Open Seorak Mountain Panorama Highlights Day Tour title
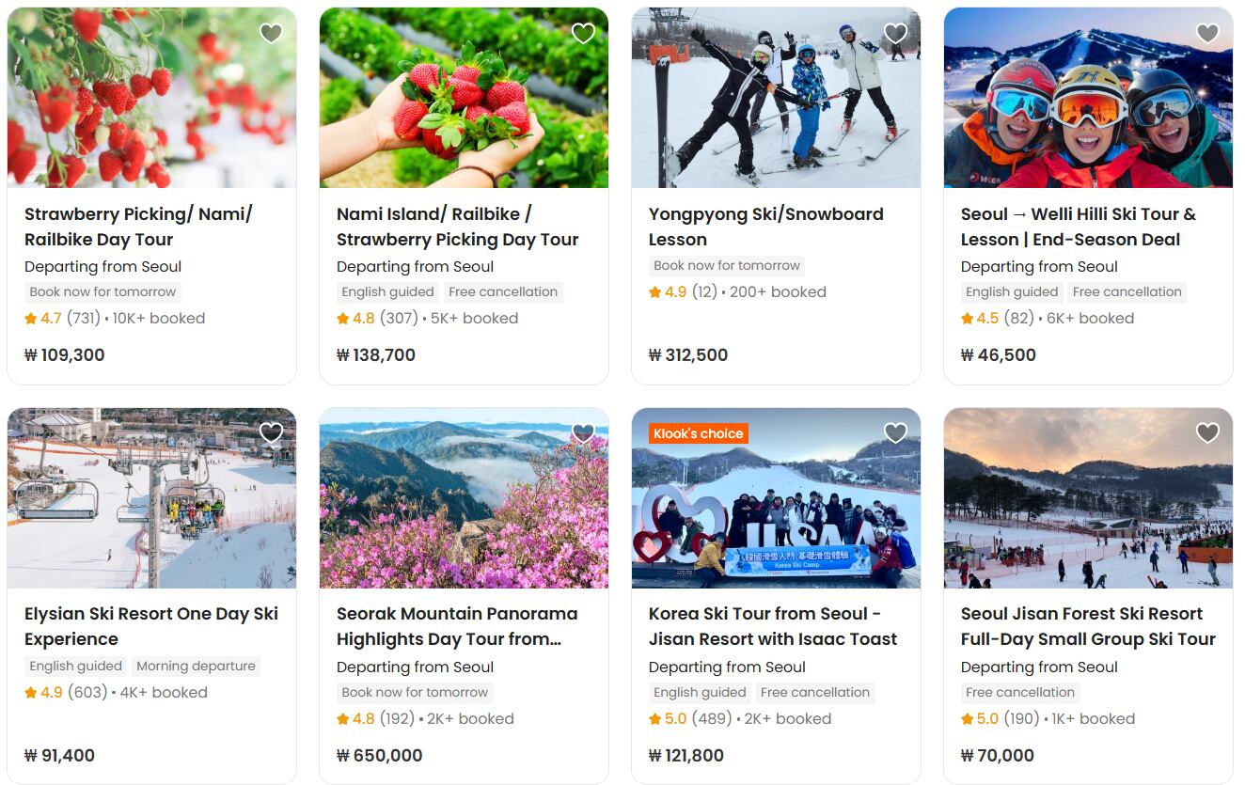Viewport: 1245px width, 785px height. tap(457, 626)
